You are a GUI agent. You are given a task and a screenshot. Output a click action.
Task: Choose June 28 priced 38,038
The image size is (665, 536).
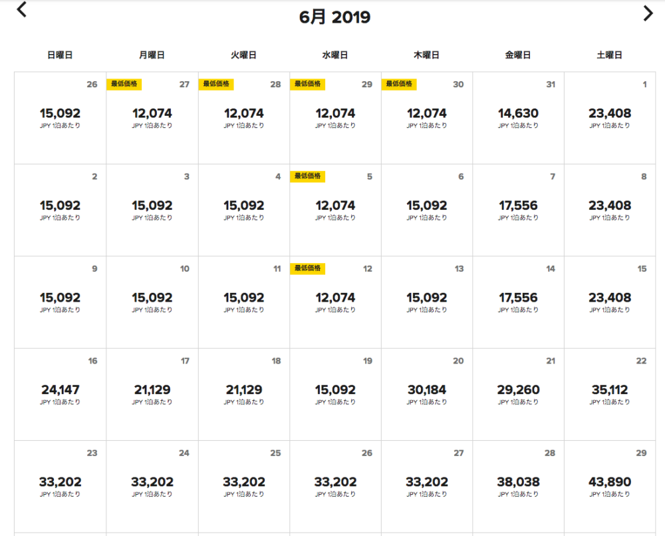(518, 487)
